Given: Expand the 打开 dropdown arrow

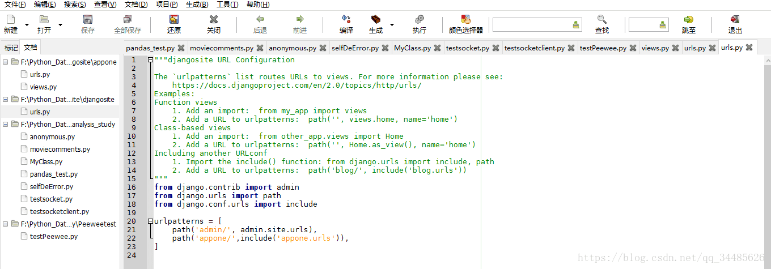Looking at the screenshot, I should (59, 26).
